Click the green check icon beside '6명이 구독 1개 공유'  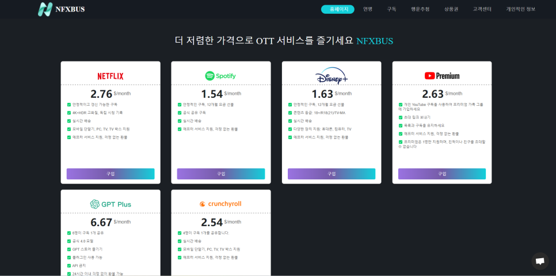point(69,233)
